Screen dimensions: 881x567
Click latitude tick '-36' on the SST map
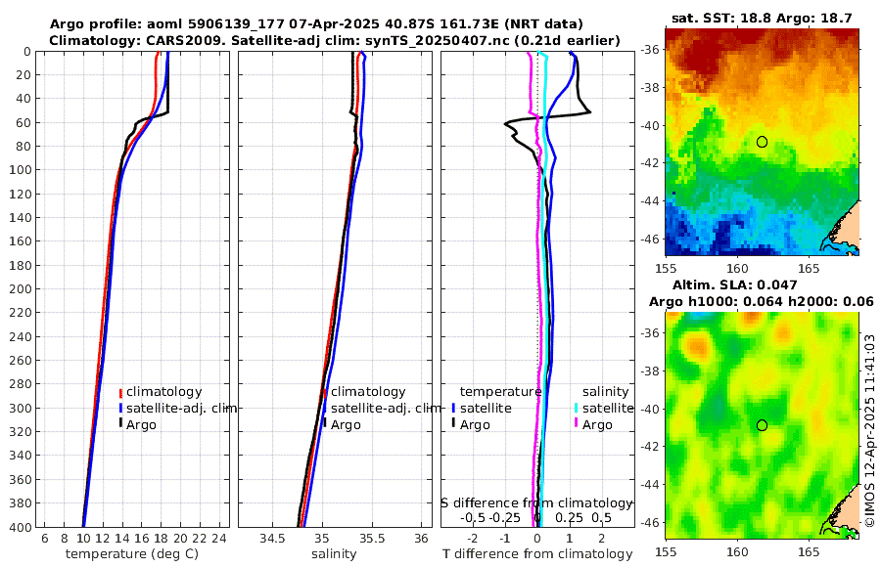[x=651, y=50]
